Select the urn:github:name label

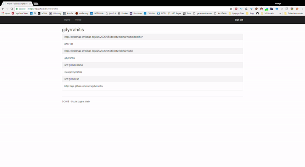(74, 65)
